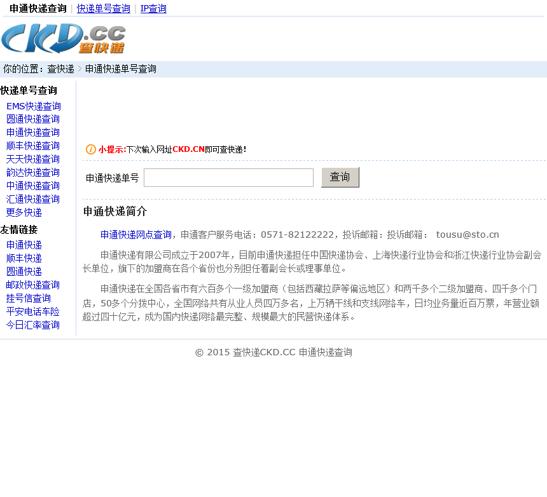Click the red CKD.CN tip text

pos(188,149)
